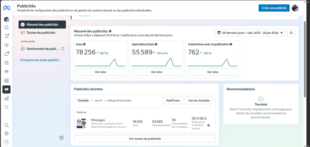
Task: Open the 60 derniers jours date dropdown
Action: pos(250,33)
